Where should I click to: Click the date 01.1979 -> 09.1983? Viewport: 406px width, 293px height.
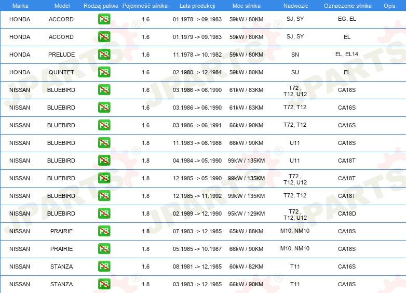197,37
